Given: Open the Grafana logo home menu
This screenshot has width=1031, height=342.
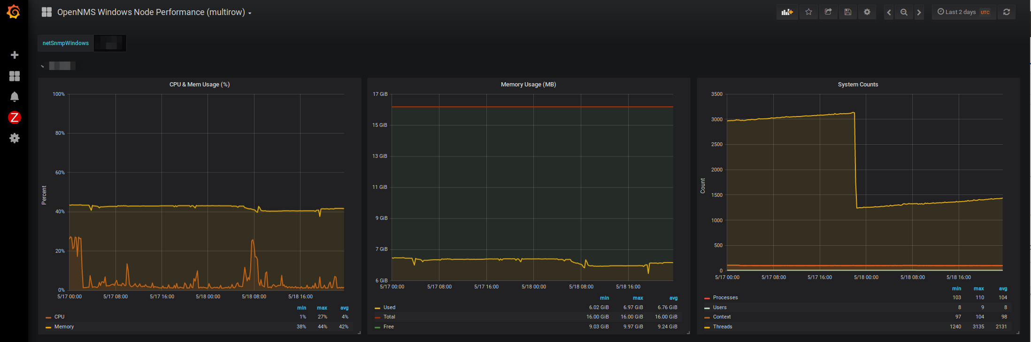Looking at the screenshot, I should coord(14,12).
